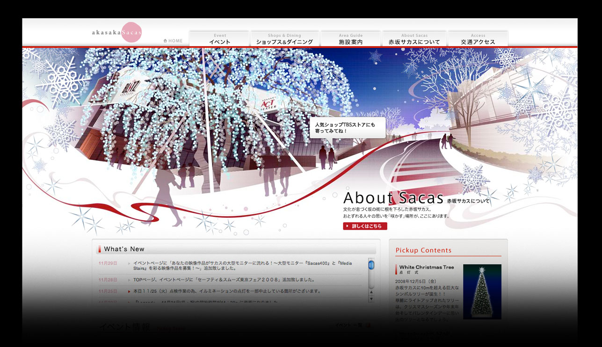The height and width of the screenshot is (347, 602).
Task: Click the arrow icon beside the 11月28日 news
Action: click(129, 280)
